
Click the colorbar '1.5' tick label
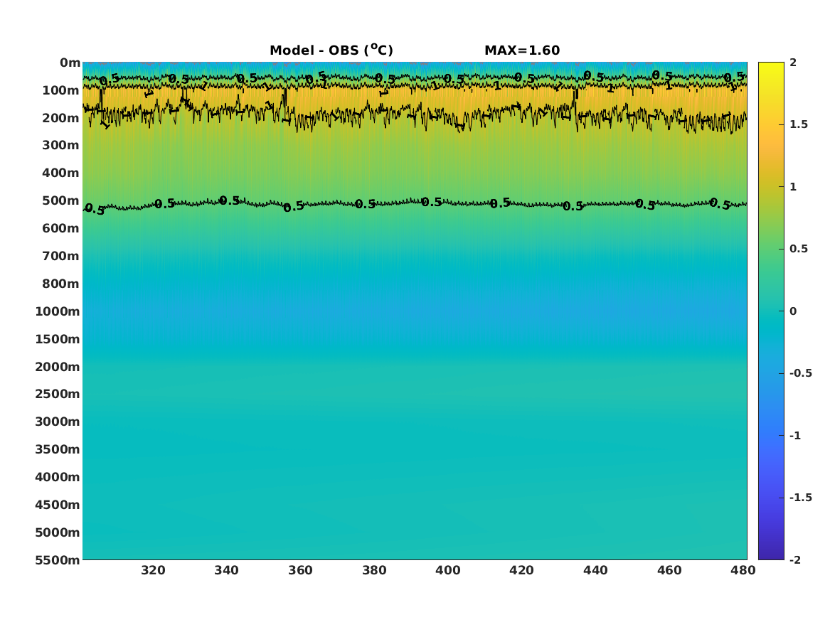(799, 124)
